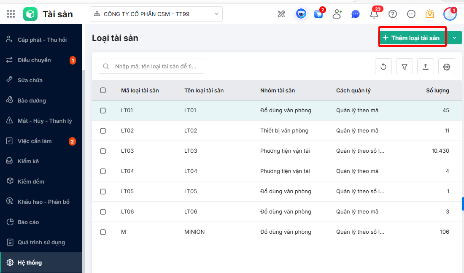Open the Điều chuyển sidebar item
The height and width of the screenshot is (273, 464).
pos(34,60)
